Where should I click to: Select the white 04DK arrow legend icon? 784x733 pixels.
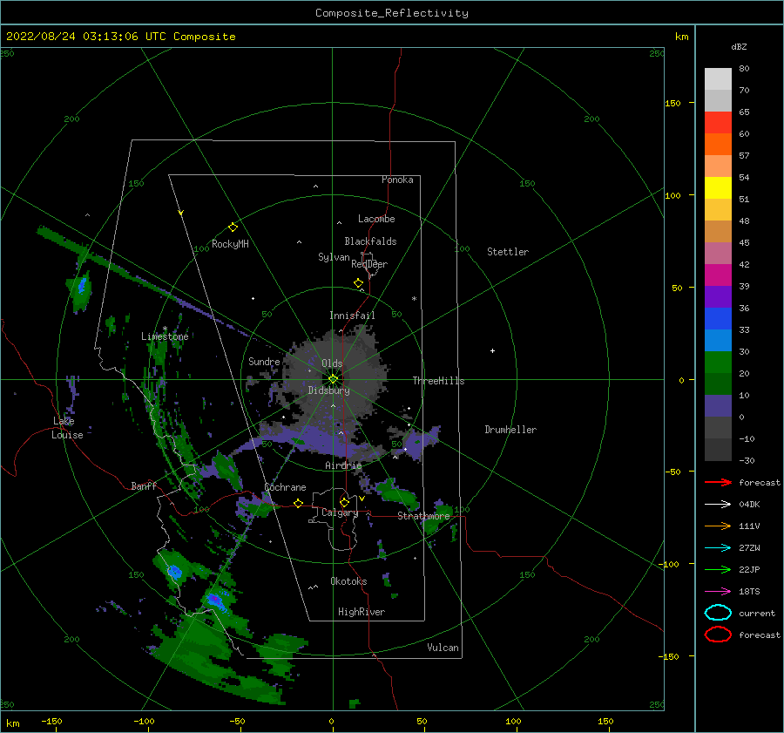click(x=718, y=504)
